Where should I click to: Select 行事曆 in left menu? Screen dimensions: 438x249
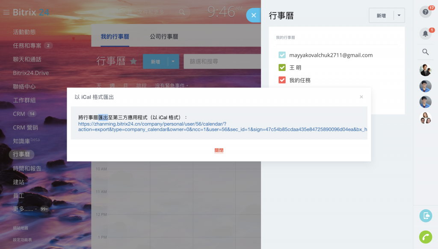tap(21, 154)
